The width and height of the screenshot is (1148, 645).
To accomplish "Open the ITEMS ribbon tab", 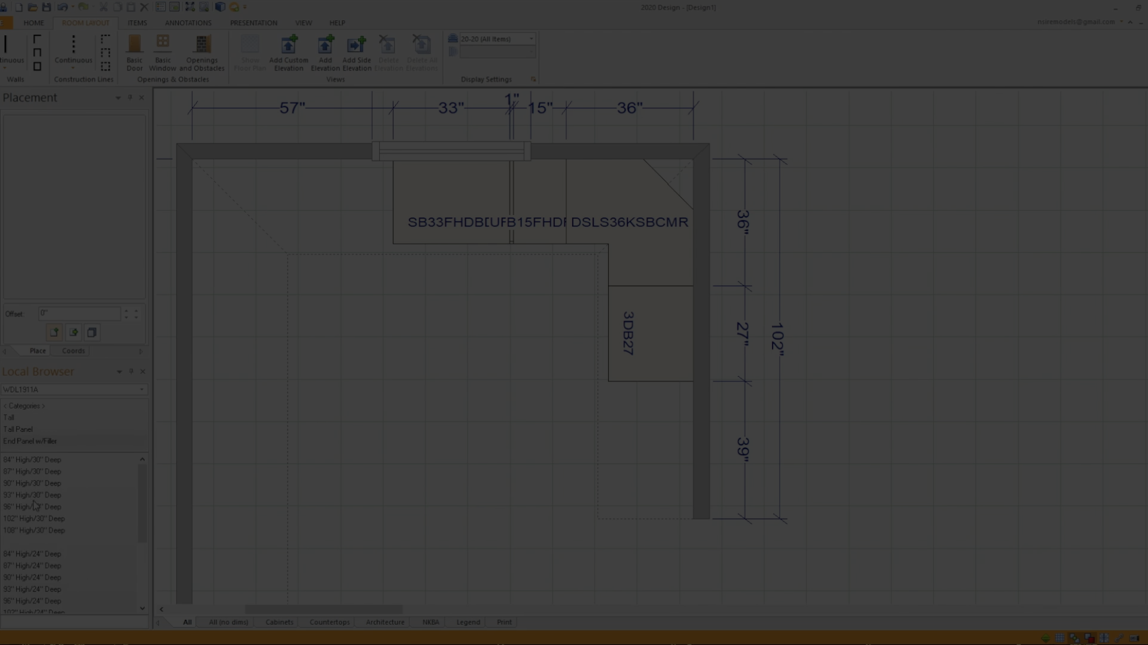I will [137, 23].
